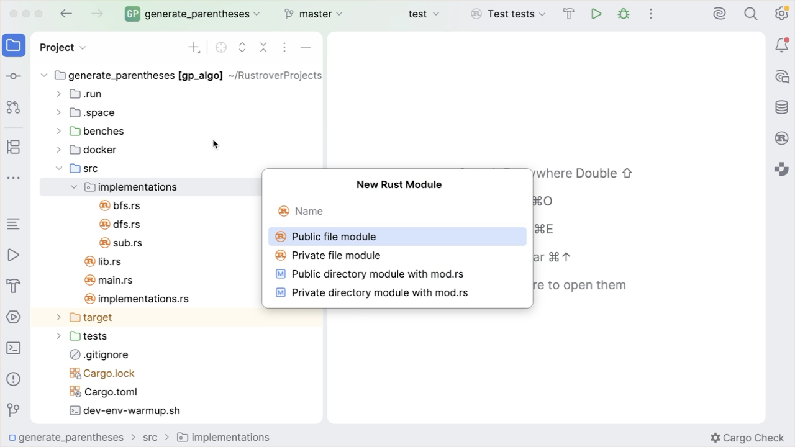Open the master branch dropdown
795x447 pixels.
pyautogui.click(x=314, y=14)
